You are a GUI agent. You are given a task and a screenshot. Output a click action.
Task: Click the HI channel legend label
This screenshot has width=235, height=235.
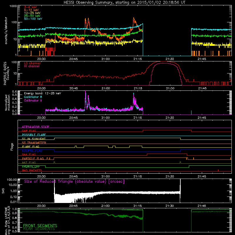32,66
